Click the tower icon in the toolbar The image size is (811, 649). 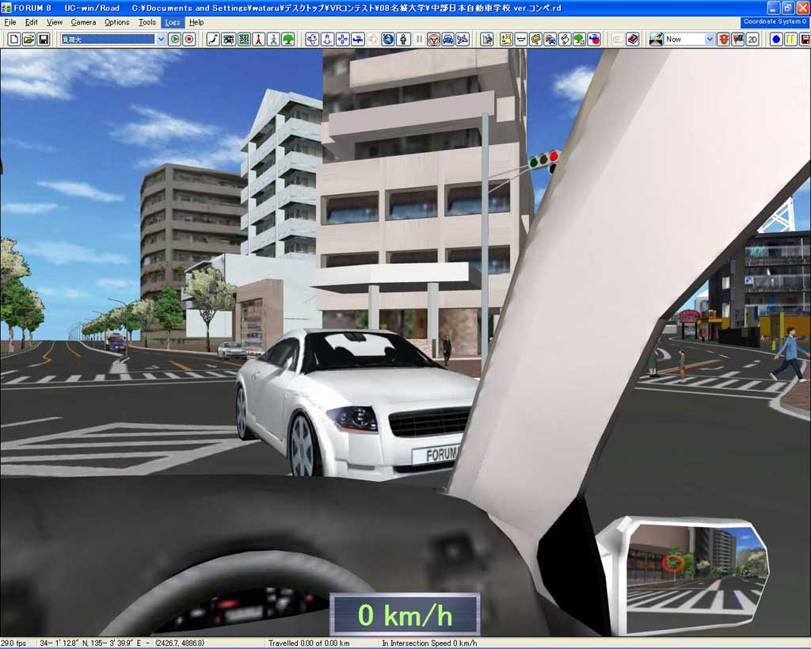tap(259, 40)
